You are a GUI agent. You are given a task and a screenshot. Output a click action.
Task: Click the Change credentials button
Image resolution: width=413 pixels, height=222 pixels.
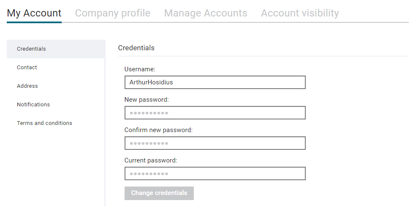pyautogui.click(x=159, y=193)
